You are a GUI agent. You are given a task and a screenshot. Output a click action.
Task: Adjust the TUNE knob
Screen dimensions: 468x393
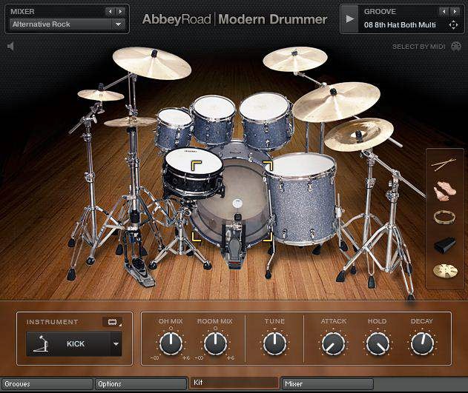(x=274, y=343)
